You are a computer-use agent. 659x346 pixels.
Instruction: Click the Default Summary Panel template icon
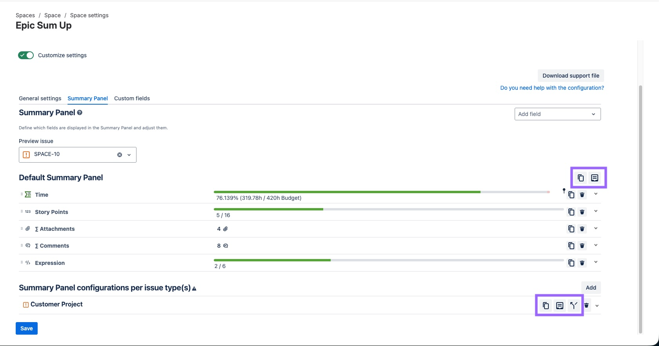click(595, 178)
